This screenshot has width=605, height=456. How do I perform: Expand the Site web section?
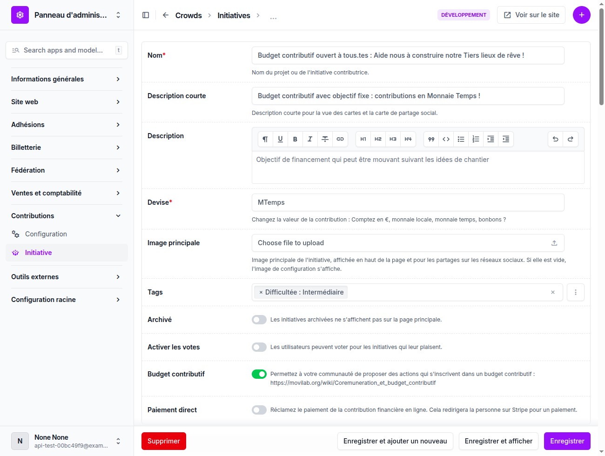point(67,102)
